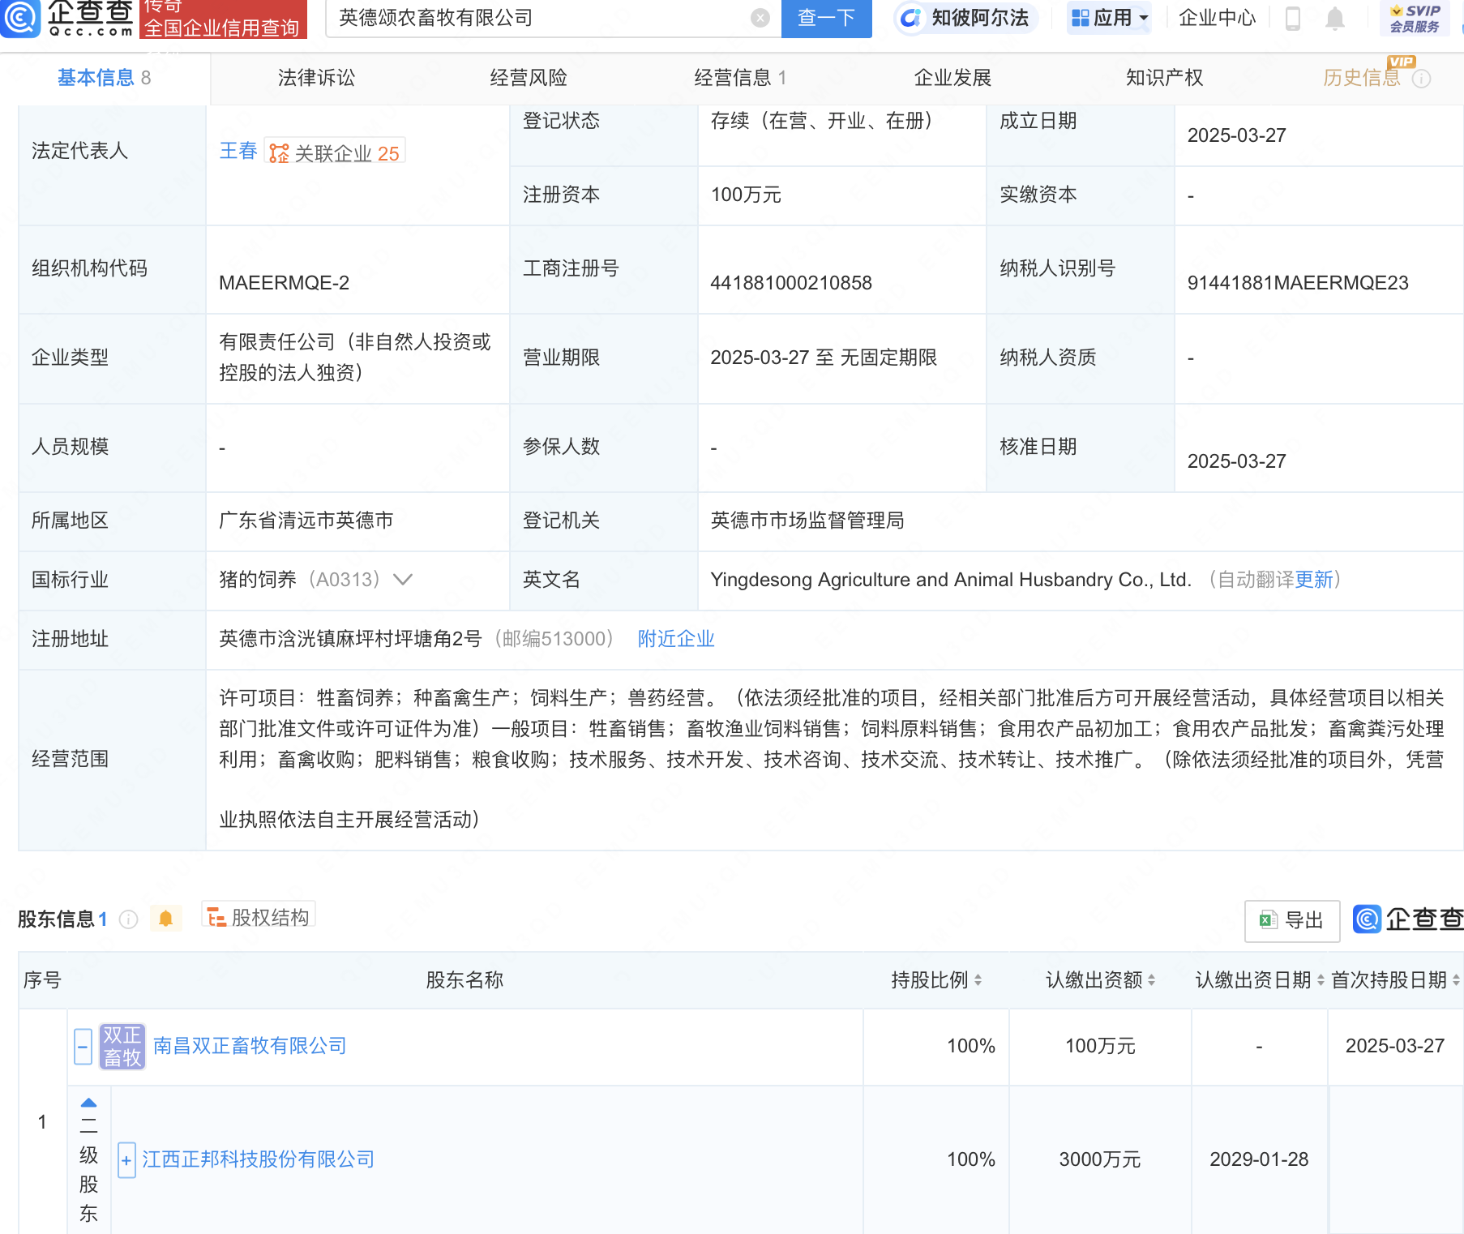Viewport: 1464px width, 1234px height.
Task: Open 股权结构 view
Action: (259, 917)
